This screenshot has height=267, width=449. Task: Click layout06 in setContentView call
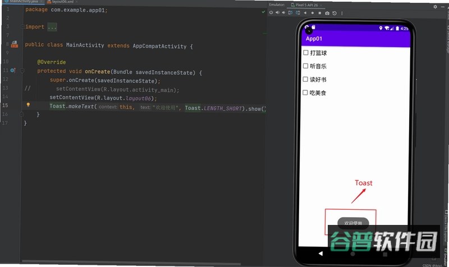138,99
